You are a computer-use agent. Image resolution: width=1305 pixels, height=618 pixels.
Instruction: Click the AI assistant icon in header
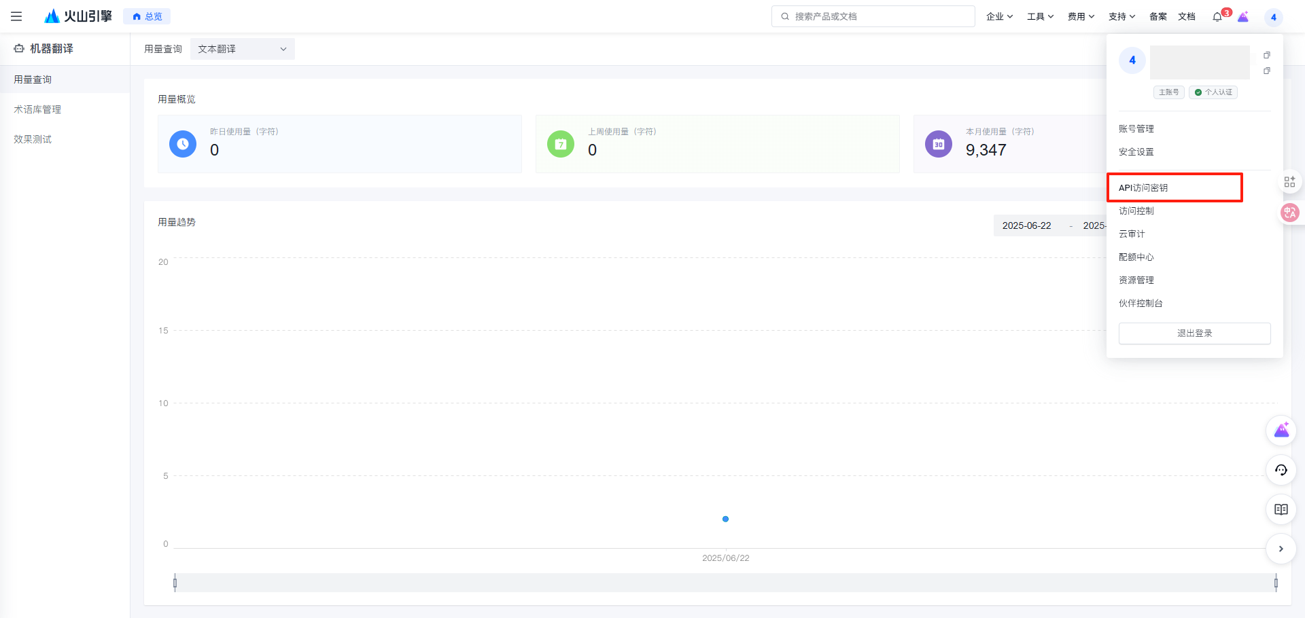point(1243,17)
